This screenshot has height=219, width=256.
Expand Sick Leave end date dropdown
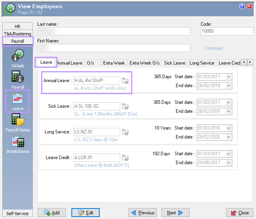[x=228, y=112]
